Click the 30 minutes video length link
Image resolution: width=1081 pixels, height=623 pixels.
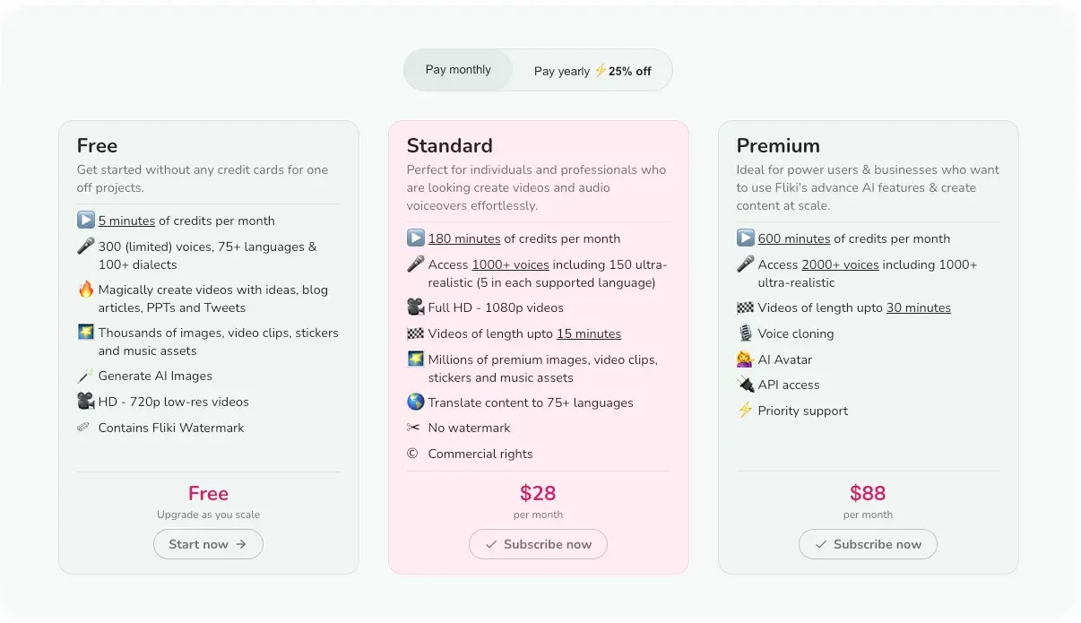(x=919, y=307)
